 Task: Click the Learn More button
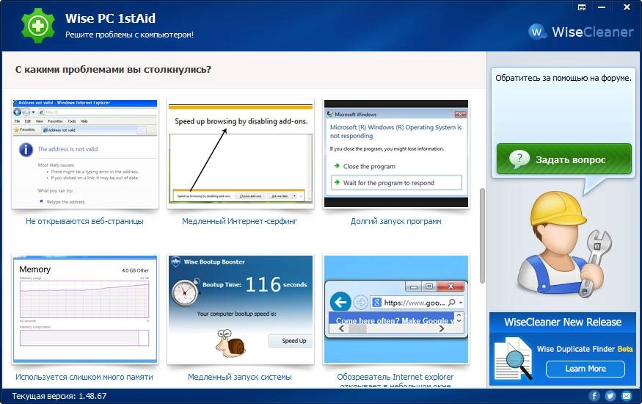click(x=586, y=369)
